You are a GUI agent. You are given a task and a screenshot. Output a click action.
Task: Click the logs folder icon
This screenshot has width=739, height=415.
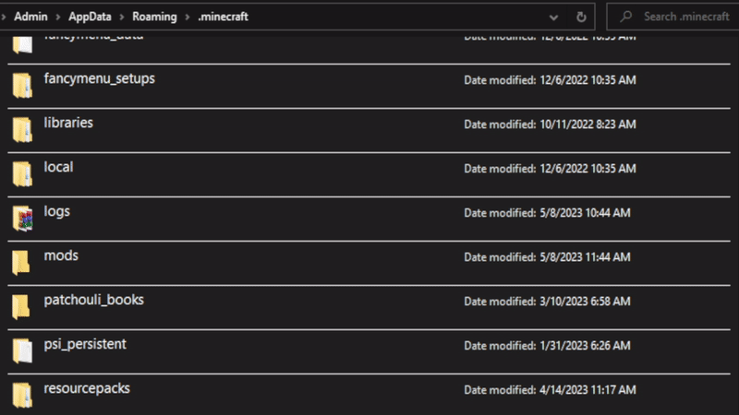[22, 219]
